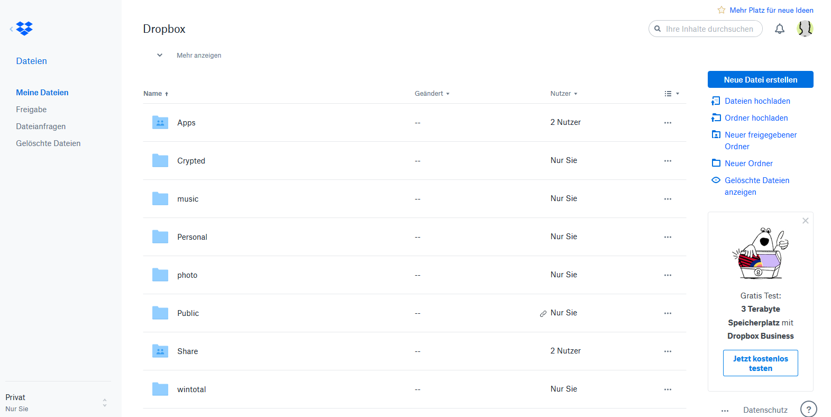The width and height of the screenshot is (831, 417).
Task: Click the link icon on Public row
Action: [x=543, y=314]
